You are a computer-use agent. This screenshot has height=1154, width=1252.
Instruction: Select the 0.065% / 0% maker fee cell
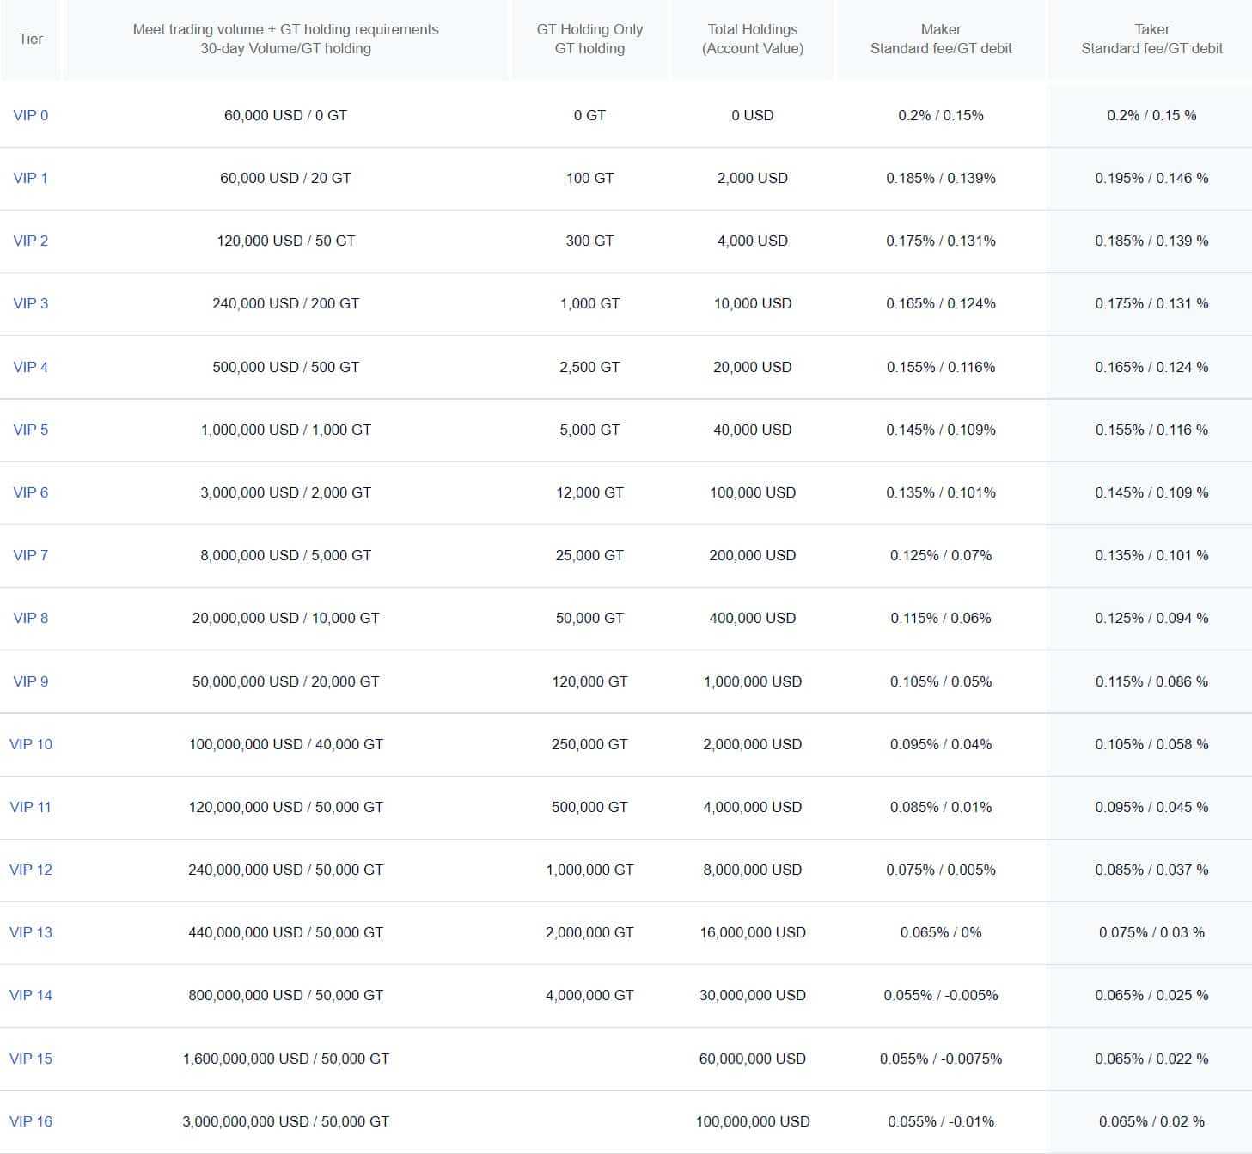(941, 932)
